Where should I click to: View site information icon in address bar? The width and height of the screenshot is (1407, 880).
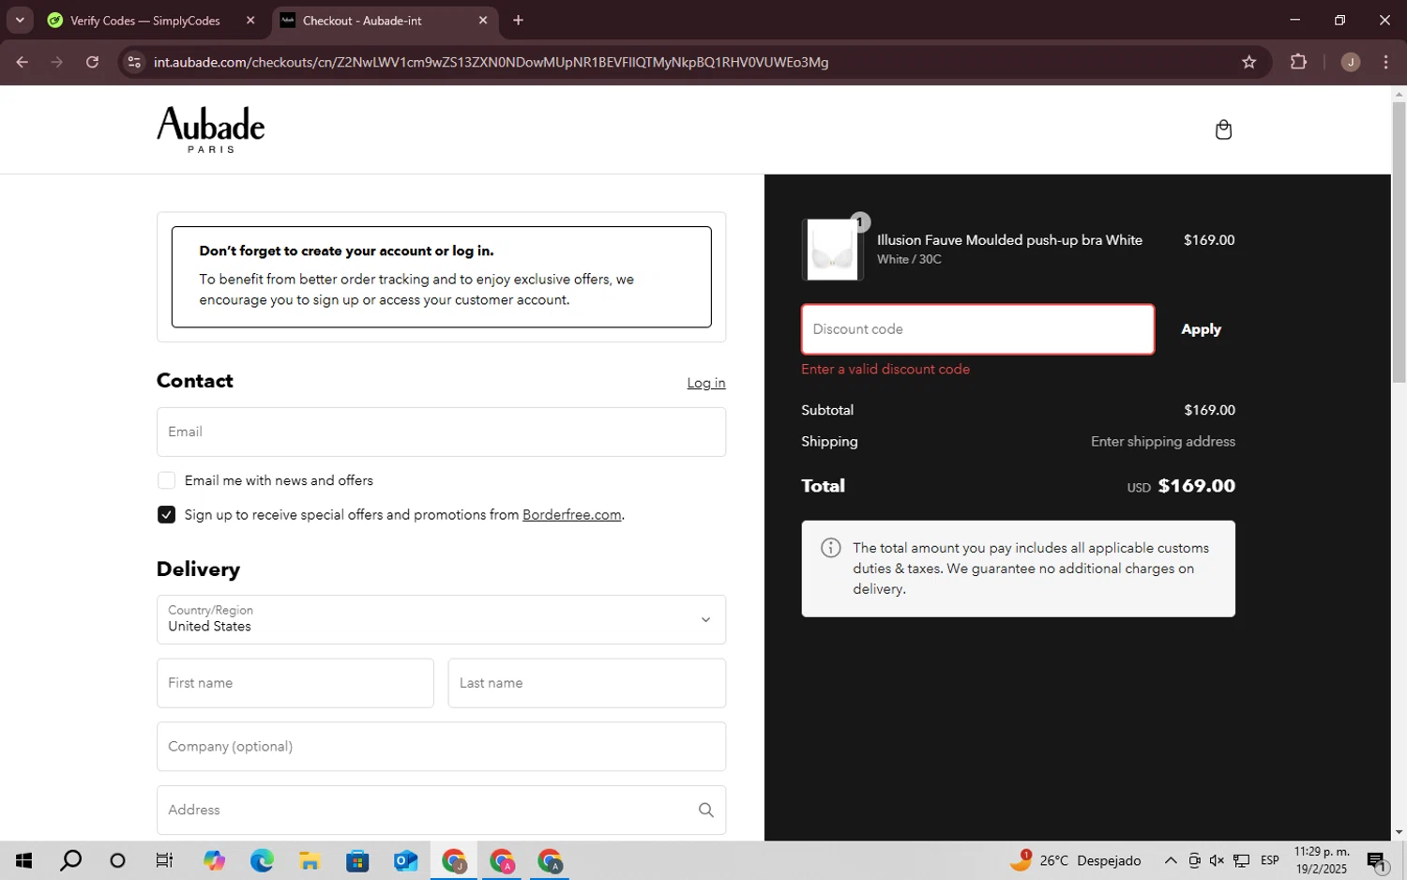[x=134, y=62]
